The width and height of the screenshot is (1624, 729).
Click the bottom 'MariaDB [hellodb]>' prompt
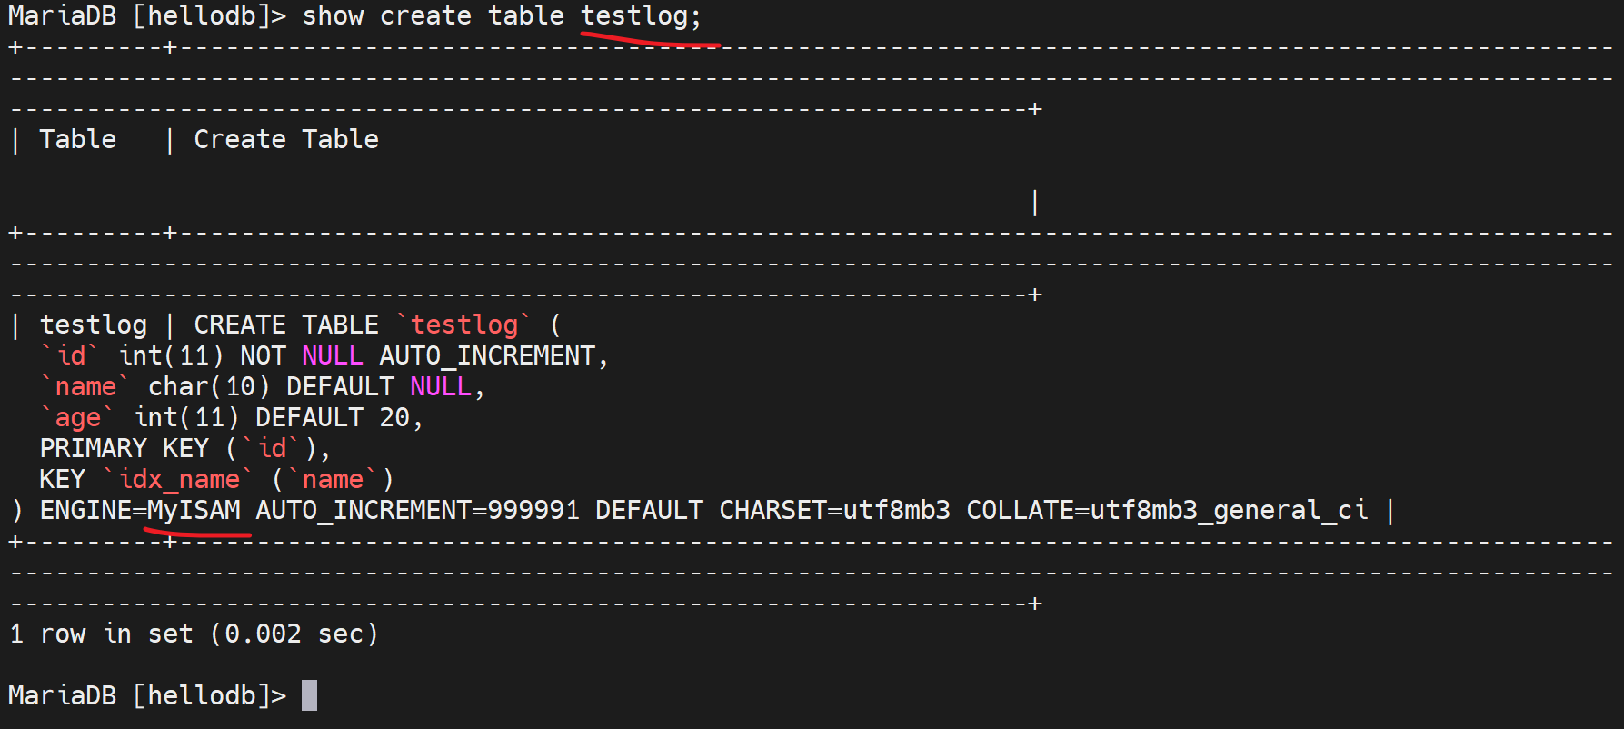coord(146,695)
